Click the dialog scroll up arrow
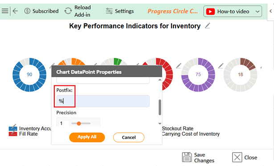The image size is (274, 166). point(159,80)
